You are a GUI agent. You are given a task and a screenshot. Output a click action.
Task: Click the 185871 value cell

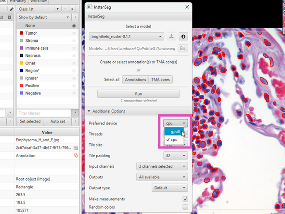point(47,210)
